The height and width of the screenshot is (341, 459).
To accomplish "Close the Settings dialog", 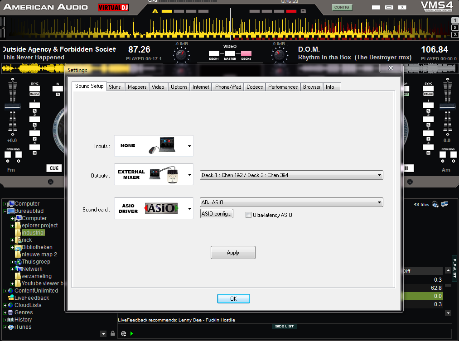I will 391,68.
